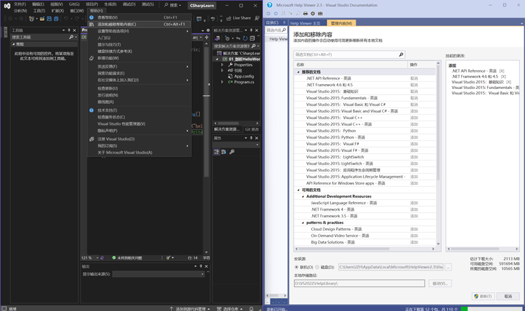Click the download progress bar in status
The width and height of the screenshot is (525, 311).
[x=491, y=308]
